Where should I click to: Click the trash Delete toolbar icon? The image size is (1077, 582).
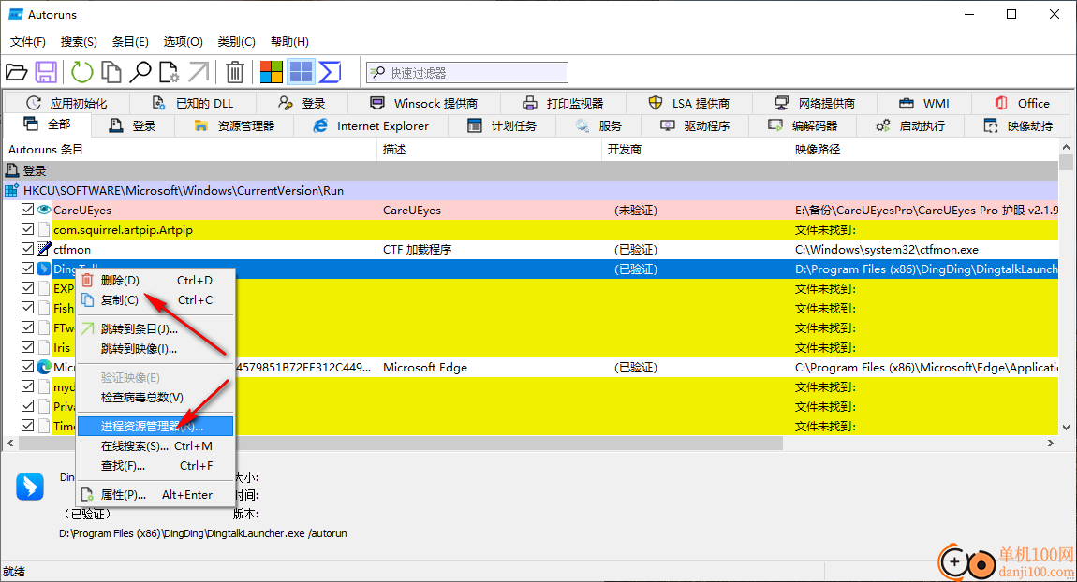(x=235, y=72)
